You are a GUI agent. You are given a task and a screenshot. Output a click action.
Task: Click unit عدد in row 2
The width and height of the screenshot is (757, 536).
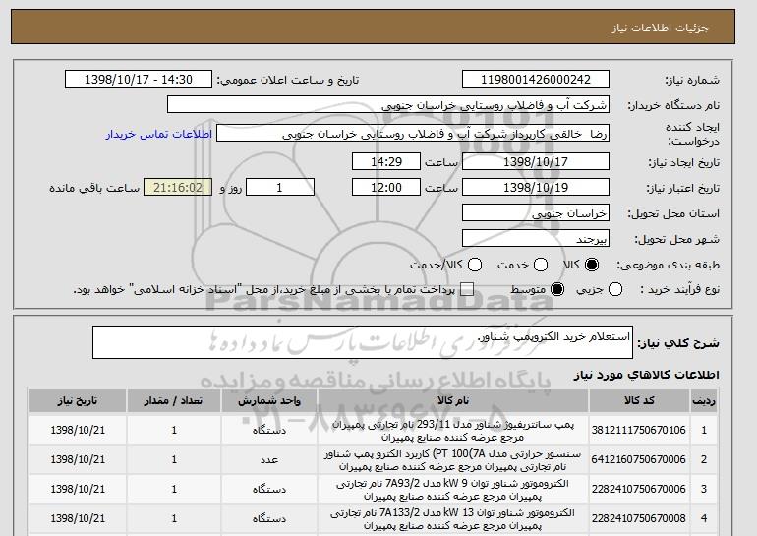tap(269, 459)
